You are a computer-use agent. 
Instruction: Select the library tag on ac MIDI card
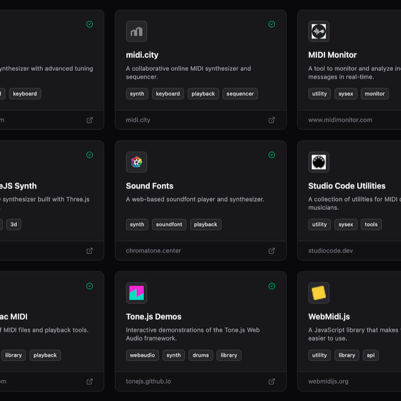coord(13,355)
